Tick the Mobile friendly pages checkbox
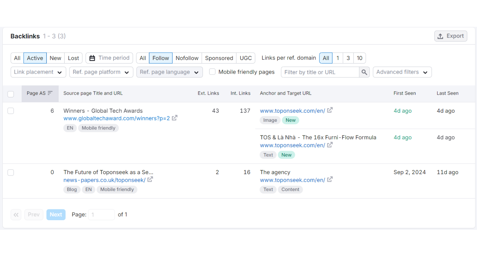 [x=212, y=72]
